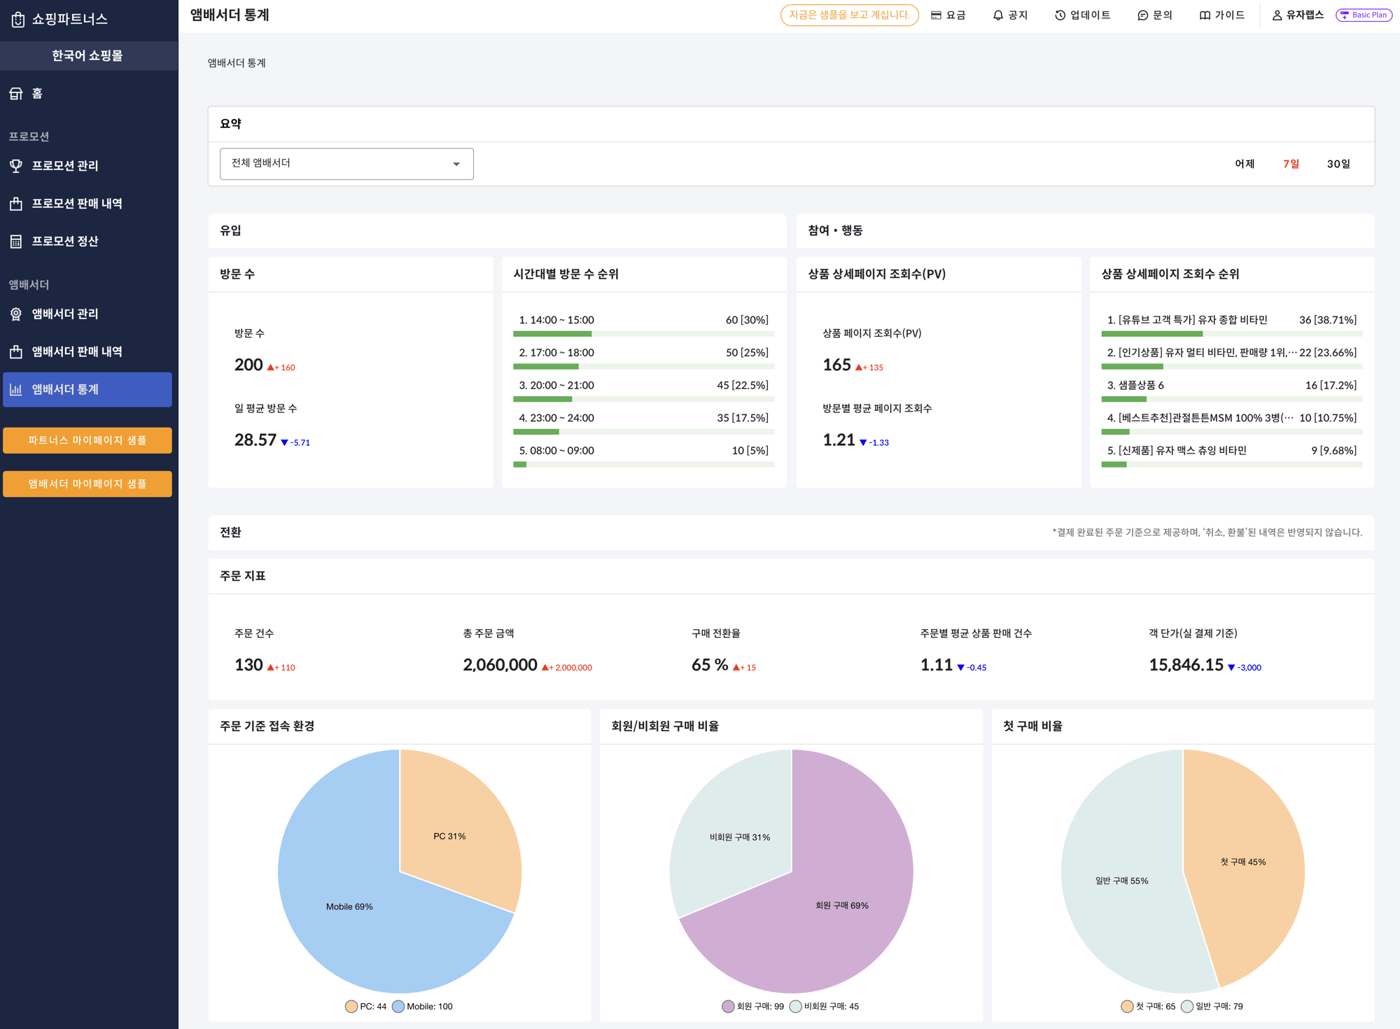Click the user icon next to 유자랩스
This screenshot has width=1400, height=1029.
tap(1277, 15)
